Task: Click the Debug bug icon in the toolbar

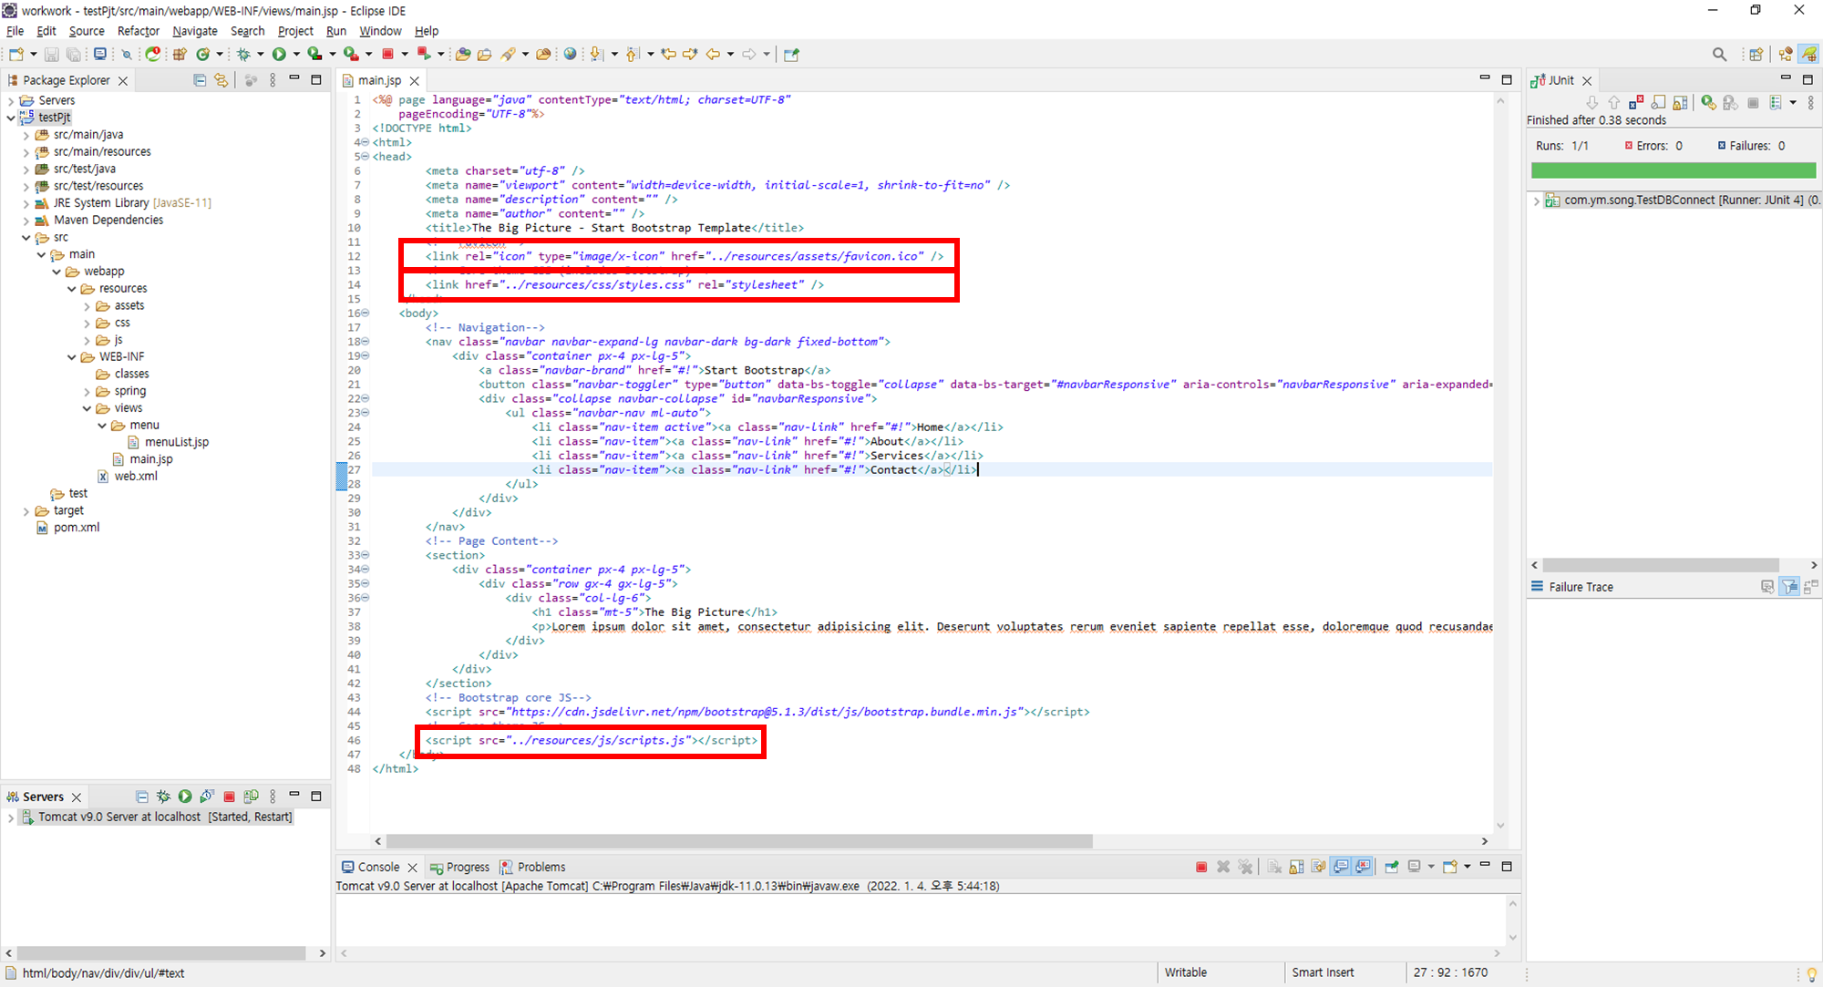Action: [243, 55]
